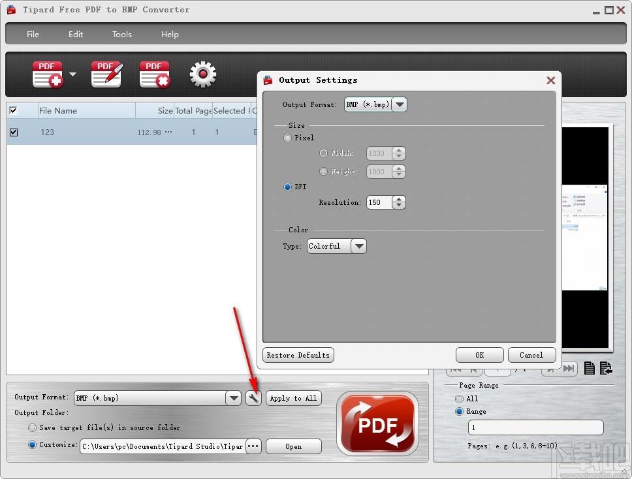Click the Rename PDF pen icon

(x=107, y=74)
